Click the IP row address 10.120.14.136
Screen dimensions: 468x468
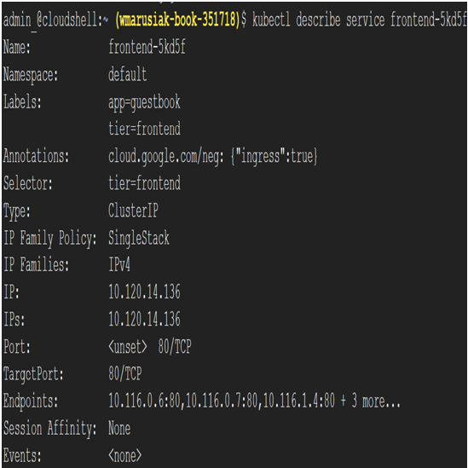(144, 292)
